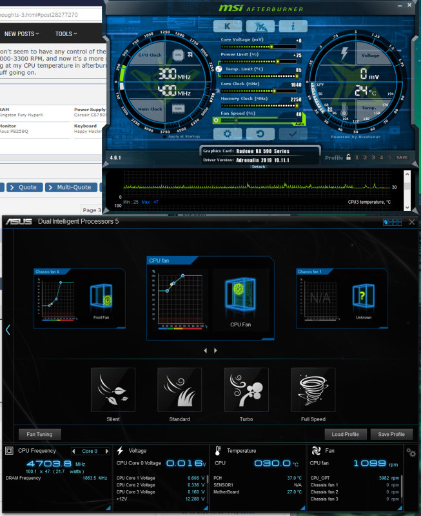421x516 pixels.
Task: Click the Save Profile button
Action: (391, 434)
